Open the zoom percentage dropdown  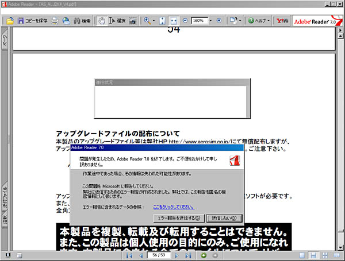pyautogui.click(x=211, y=21)
